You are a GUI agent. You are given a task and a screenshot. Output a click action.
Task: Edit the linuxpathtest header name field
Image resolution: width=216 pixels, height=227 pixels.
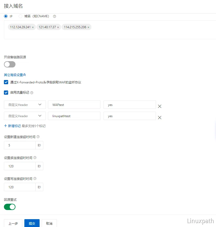coord(74,116)
